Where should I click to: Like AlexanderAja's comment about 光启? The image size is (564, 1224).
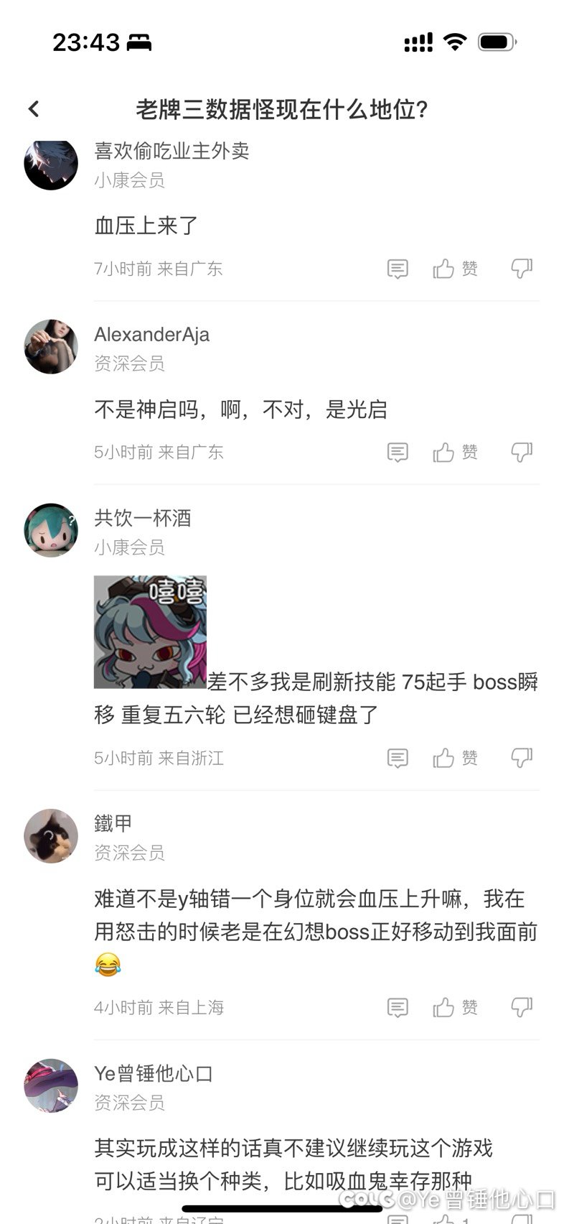[x=455, y=452]
